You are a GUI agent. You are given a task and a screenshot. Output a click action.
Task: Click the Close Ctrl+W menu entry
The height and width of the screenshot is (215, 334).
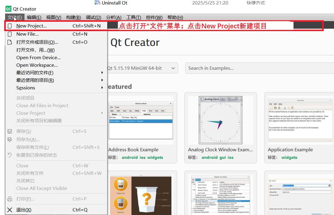tap(57, 165)
